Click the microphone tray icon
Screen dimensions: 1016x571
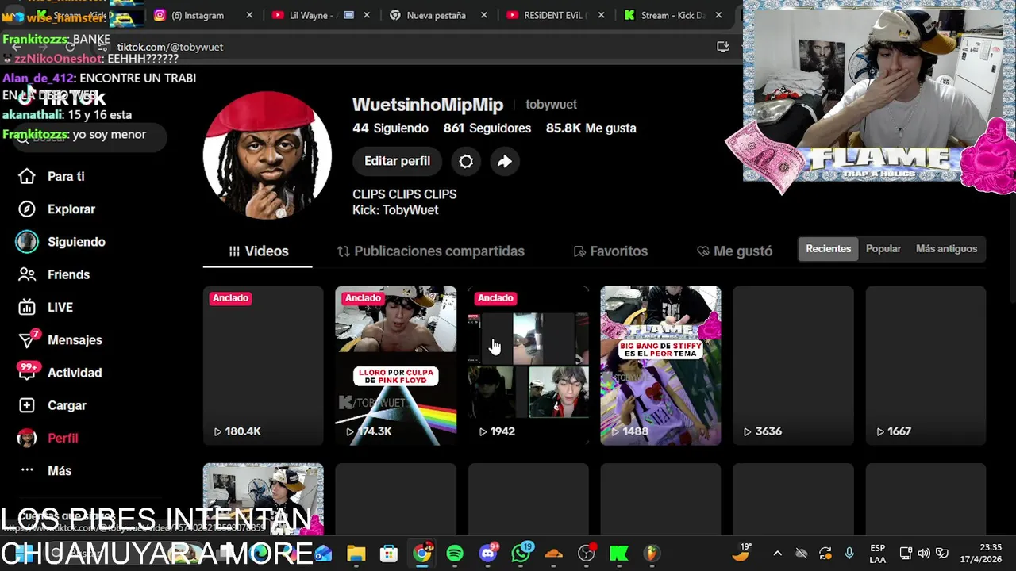point(849,553)
